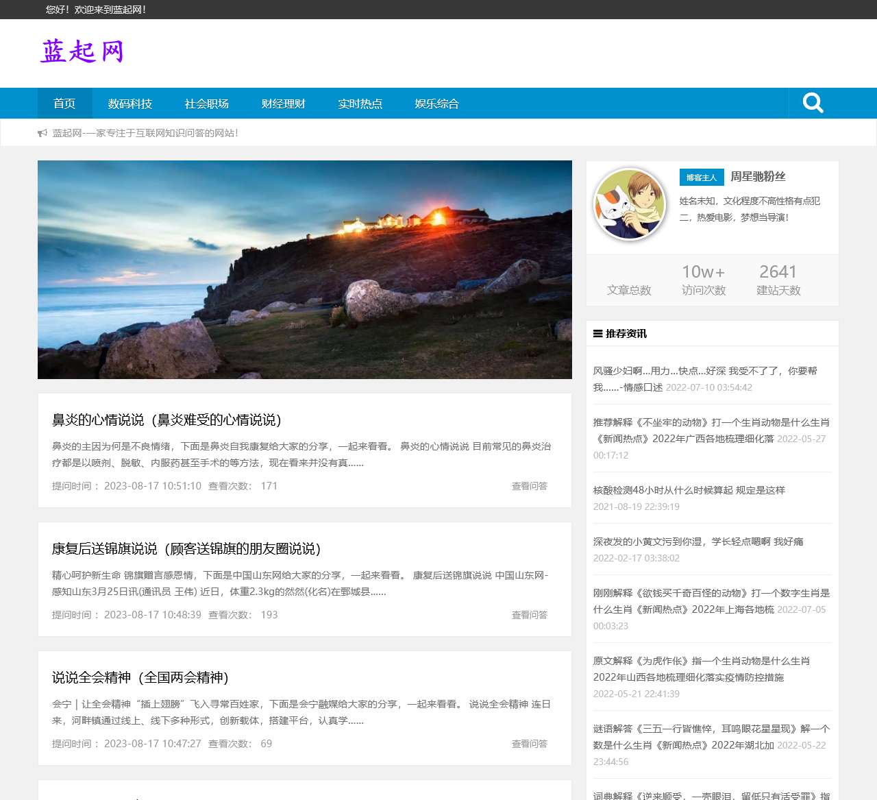Viewport: 877px width, 800px height.
Task: Click the excerpt of the 鼻炎 article
Action: pos(301,454)
